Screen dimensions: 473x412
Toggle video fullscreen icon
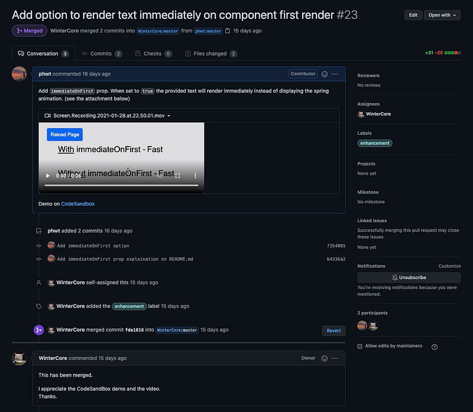(178, 176)
